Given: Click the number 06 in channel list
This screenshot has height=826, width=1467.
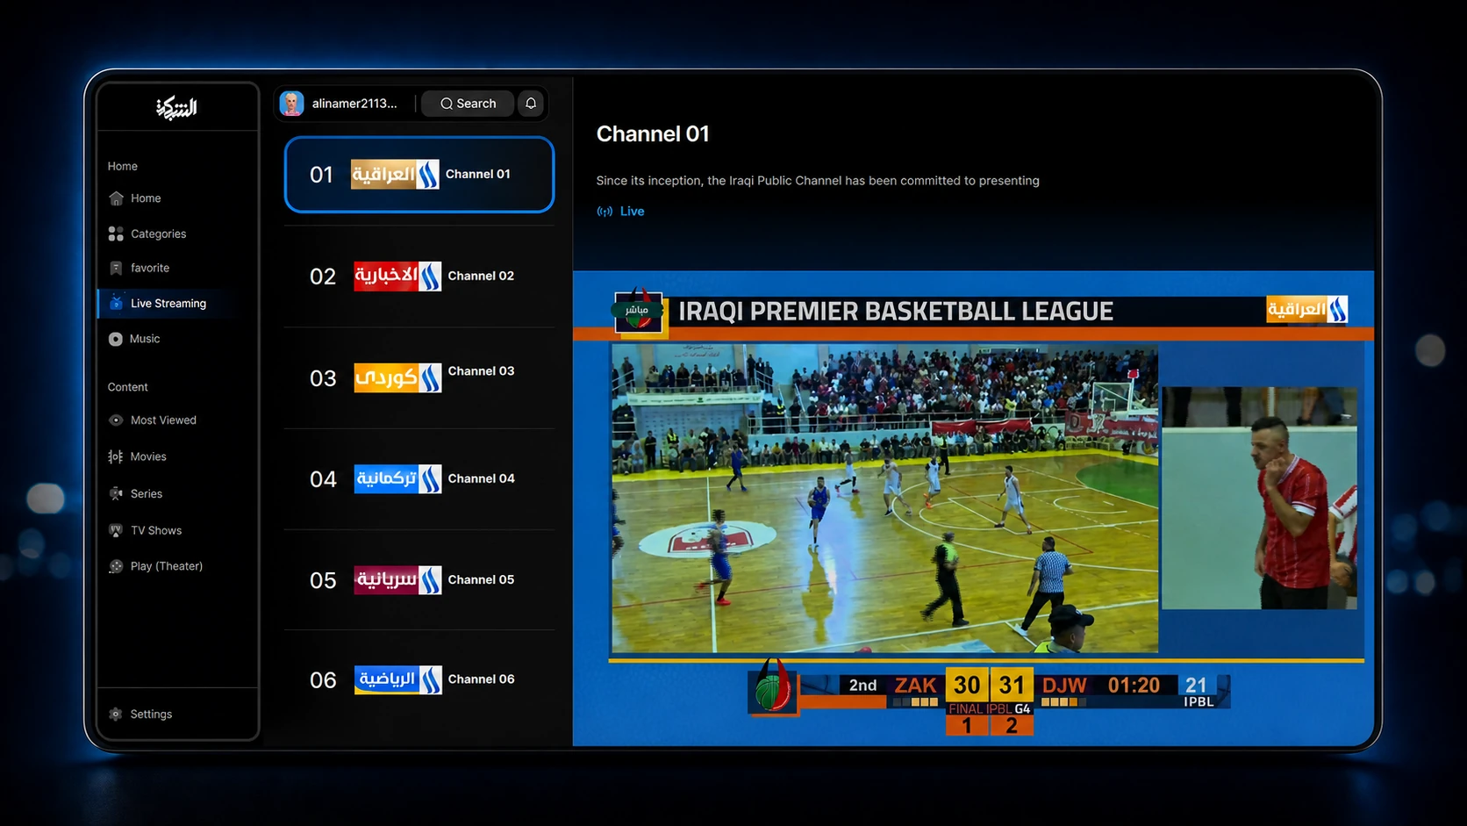Looking at the screenshot, I should [323, 680].
